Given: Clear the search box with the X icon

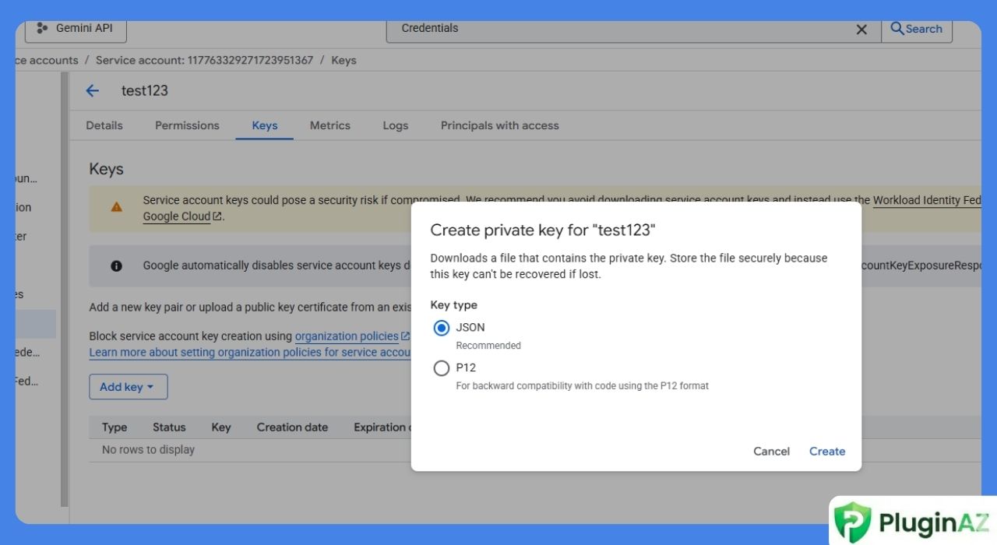Looking at the screenshot, I should pos(861,30).
